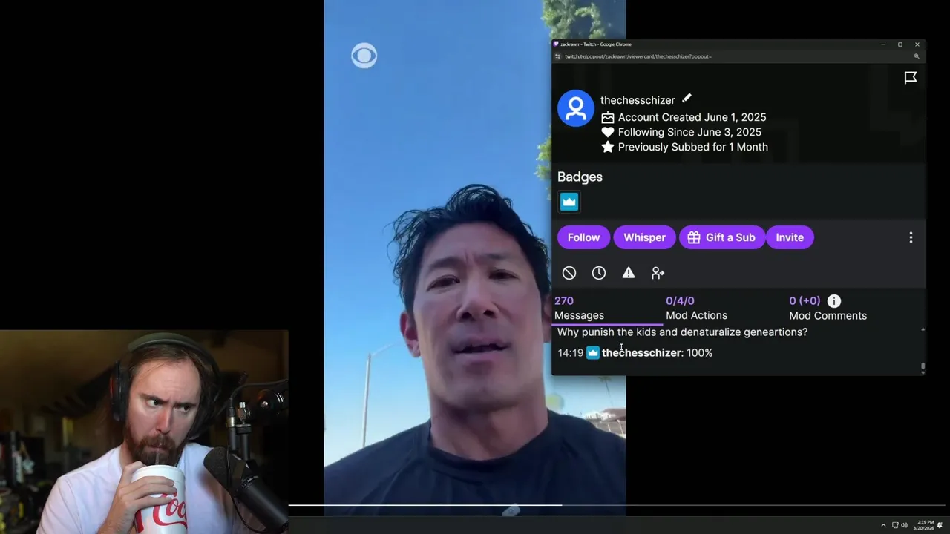Open the three-dot more options menu
This screenshot has width=950, height=534.
911,237
